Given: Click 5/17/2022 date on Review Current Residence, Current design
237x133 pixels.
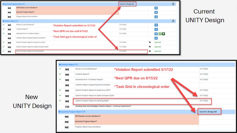Looking at the screenshot, I should 123,25.
